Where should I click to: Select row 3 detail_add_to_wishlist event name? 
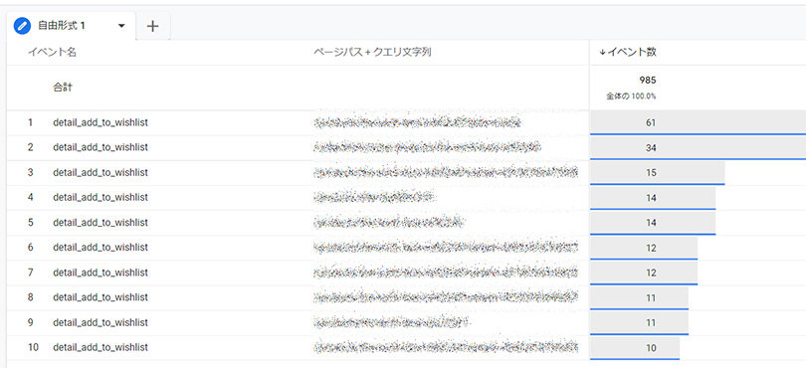101,172
